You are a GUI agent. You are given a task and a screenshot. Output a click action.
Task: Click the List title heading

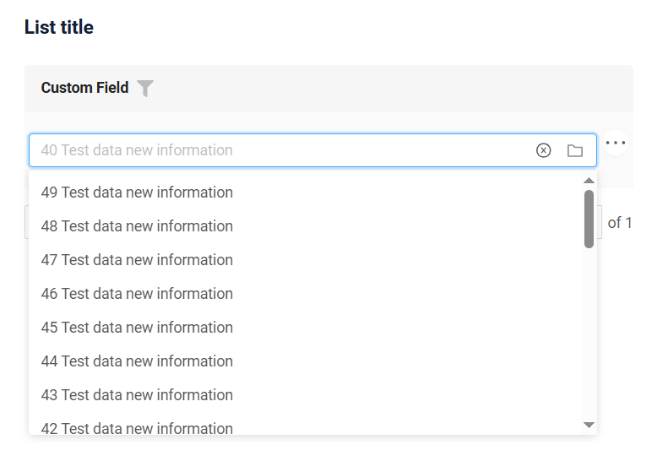pyautogui.click(x=59, y=27)
